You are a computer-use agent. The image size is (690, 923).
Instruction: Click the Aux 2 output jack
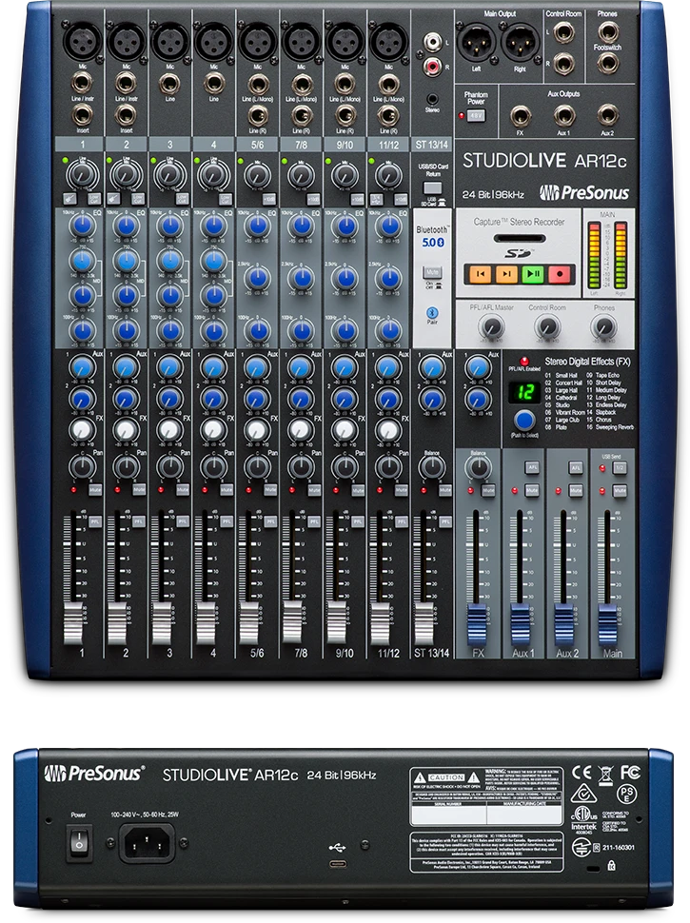[607, 116]
